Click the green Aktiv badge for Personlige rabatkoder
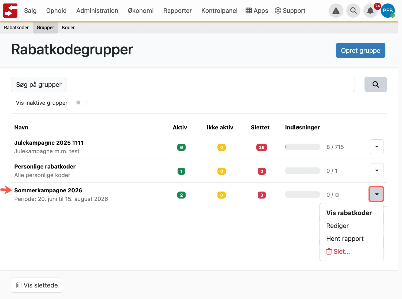Image resolution: width=402 pixels, height=299 pixels. click(181, 171)
